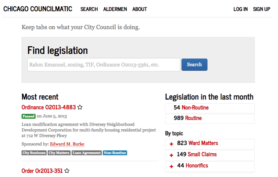Click the Sign Up link
Viewport: 278px width, 177px height.
pos(262,9)
